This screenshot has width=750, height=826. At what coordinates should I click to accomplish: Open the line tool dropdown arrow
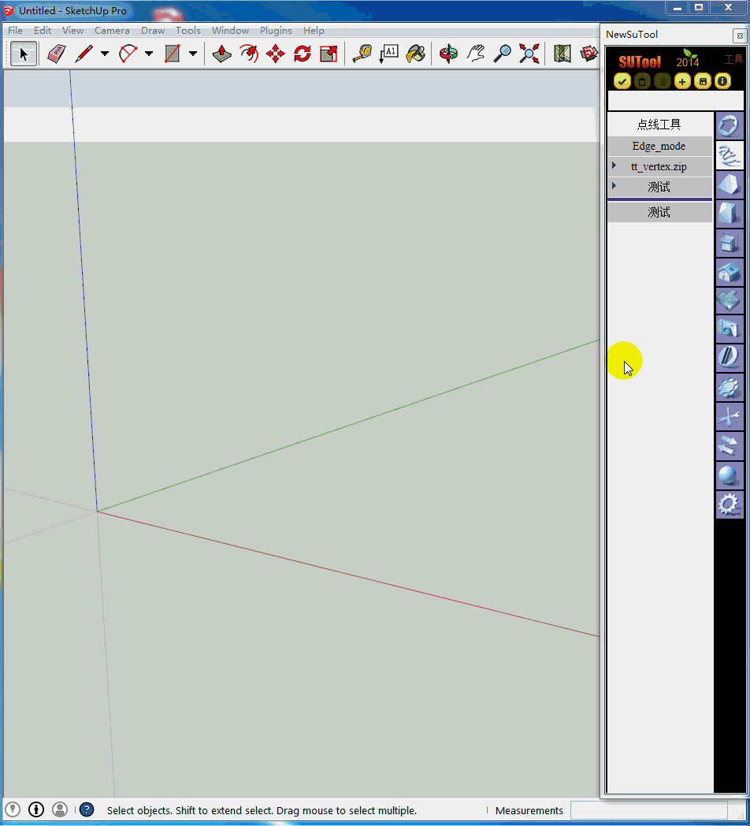(x=105, y=54)
